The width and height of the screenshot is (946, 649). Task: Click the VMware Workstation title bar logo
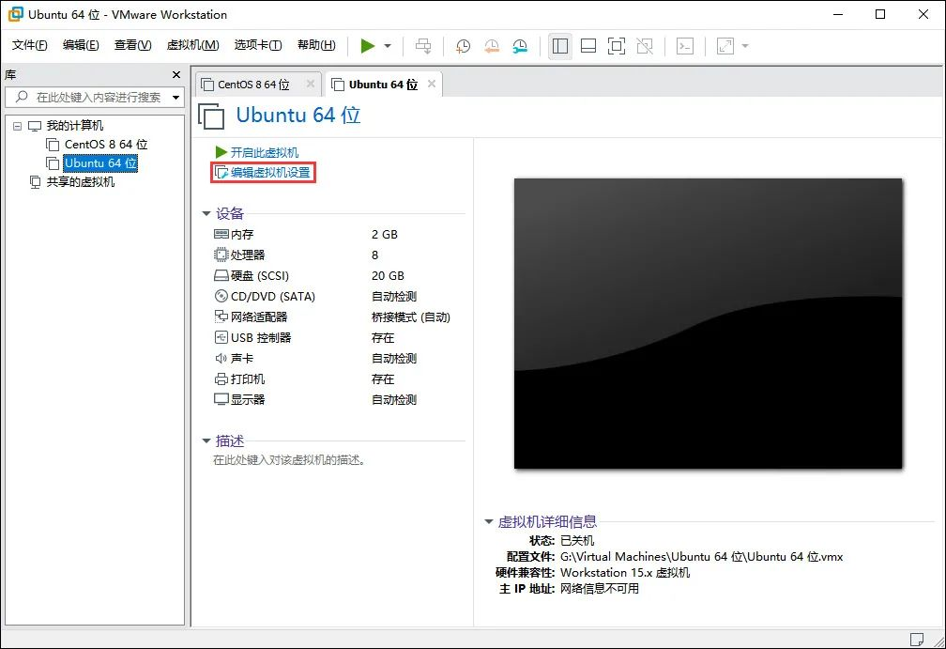(15, 14)
